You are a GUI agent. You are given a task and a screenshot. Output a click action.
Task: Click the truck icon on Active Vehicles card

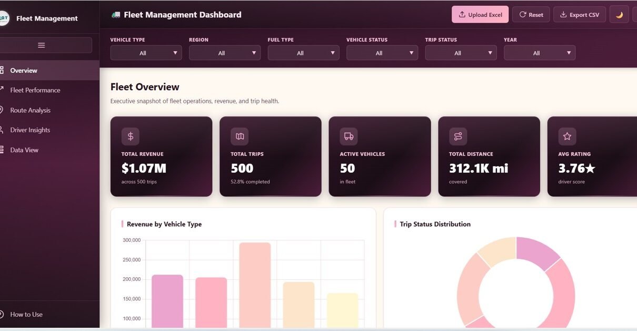pyautogui.click(x=349, y=137)
